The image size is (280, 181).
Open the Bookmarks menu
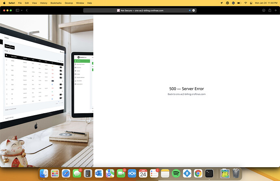click(x=56, y=3)
